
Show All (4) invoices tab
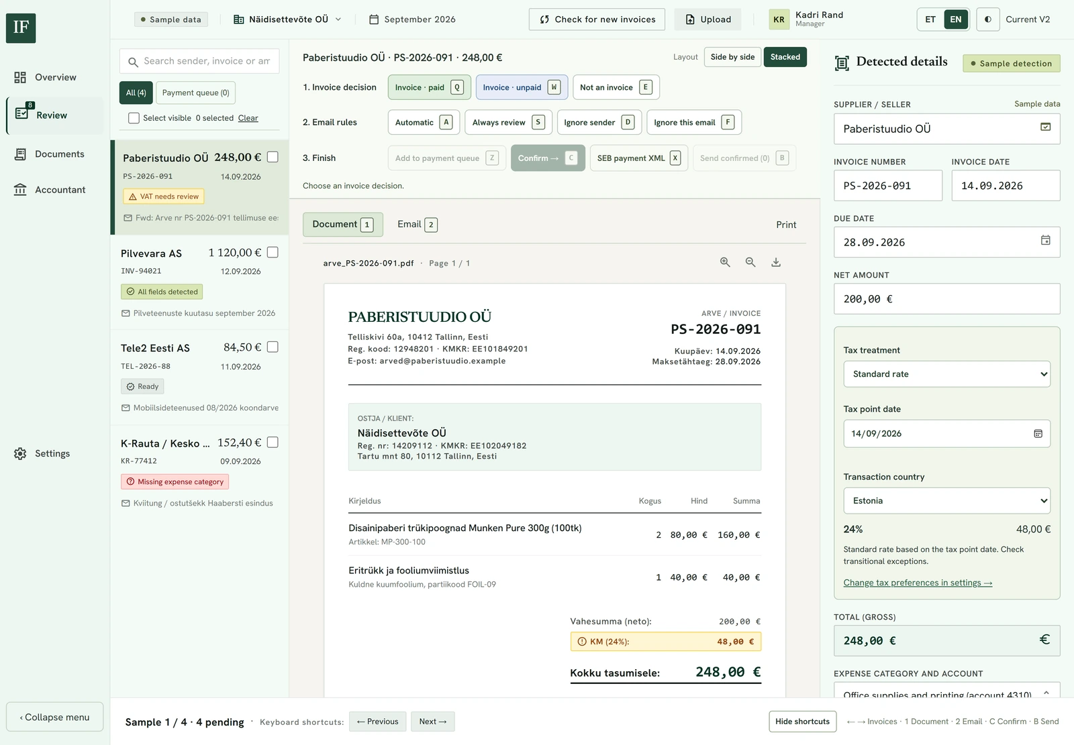coord(136,93)
